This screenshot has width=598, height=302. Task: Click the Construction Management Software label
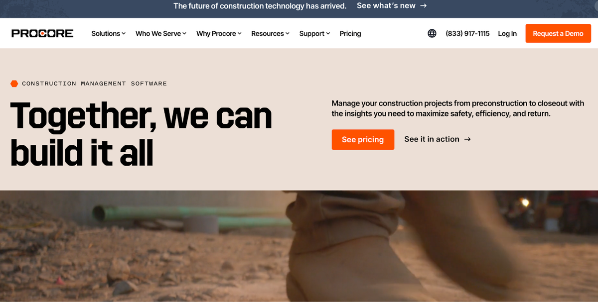click(x=95, y=84)
